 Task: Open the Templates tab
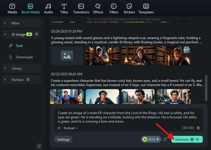coord(146,9)
